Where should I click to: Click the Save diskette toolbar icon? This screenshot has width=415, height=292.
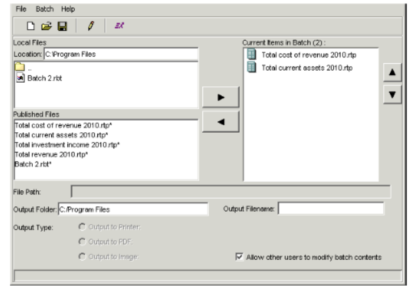coord(62,26)
